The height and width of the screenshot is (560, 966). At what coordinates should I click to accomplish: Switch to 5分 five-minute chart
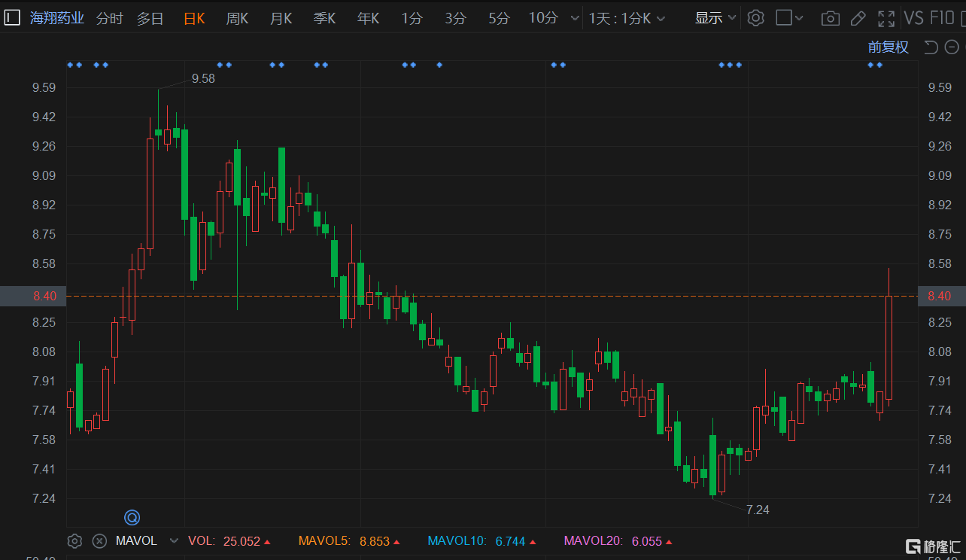tap(499, 18)
